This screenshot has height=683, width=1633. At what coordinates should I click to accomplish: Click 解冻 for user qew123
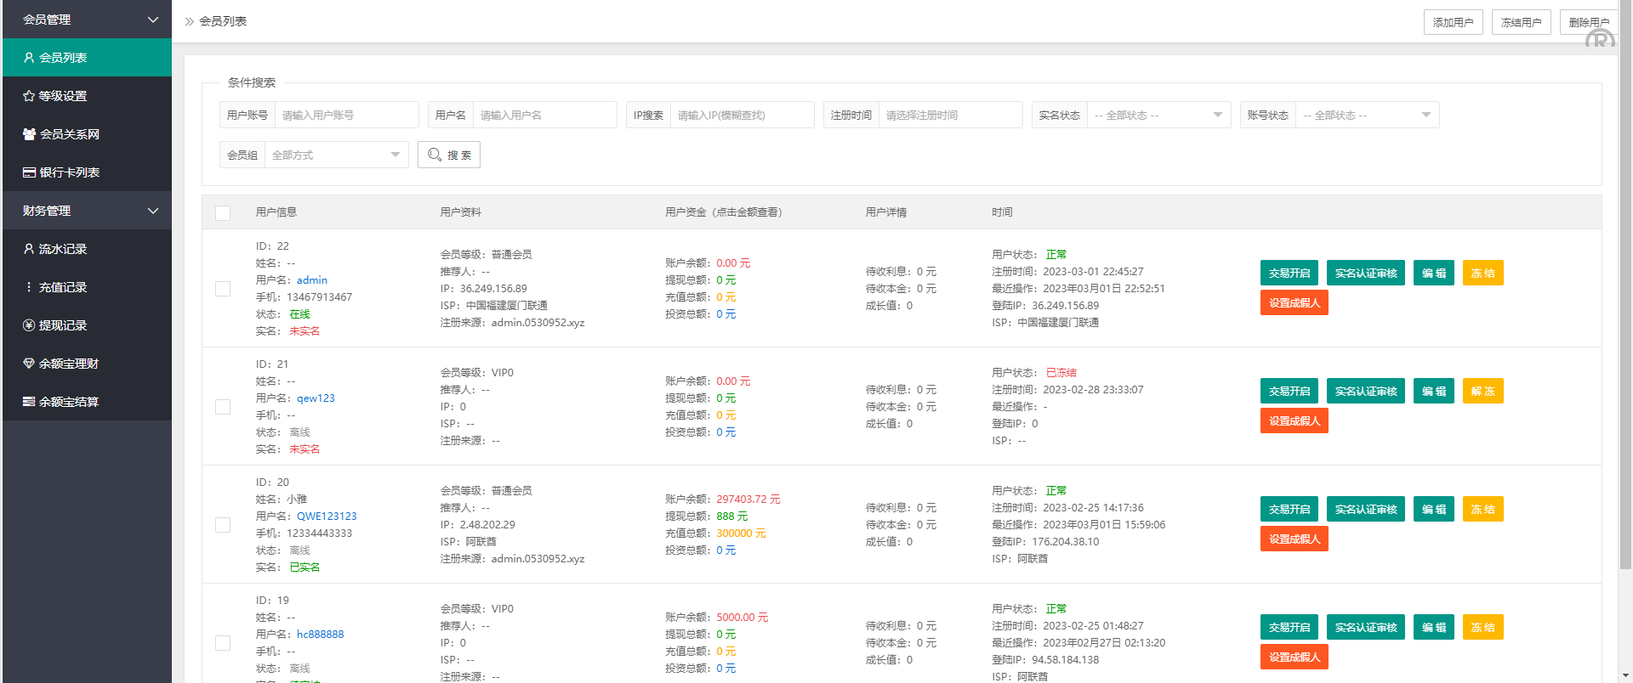[1482, 391]
